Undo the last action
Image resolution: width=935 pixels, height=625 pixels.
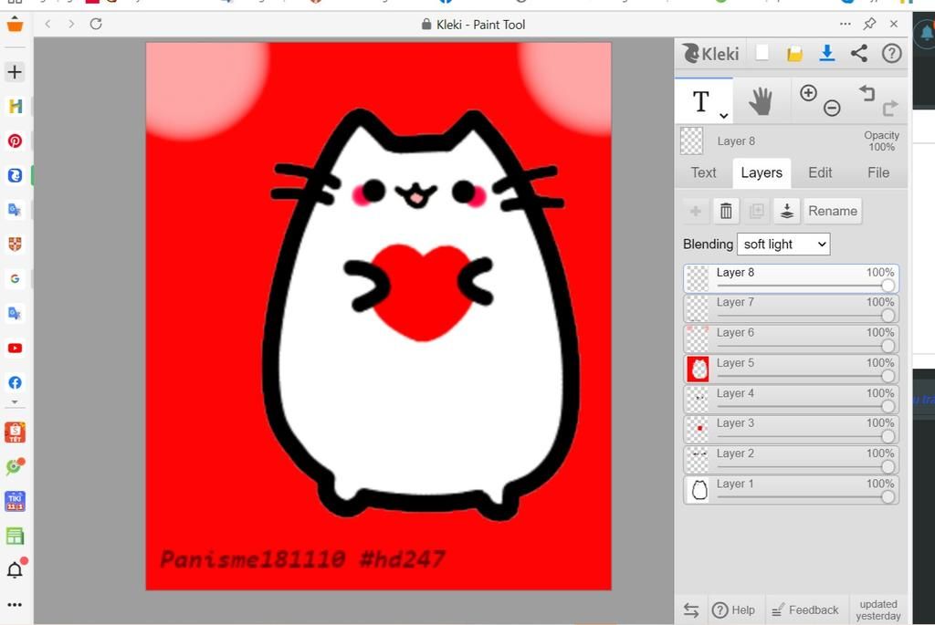[867, 94]
